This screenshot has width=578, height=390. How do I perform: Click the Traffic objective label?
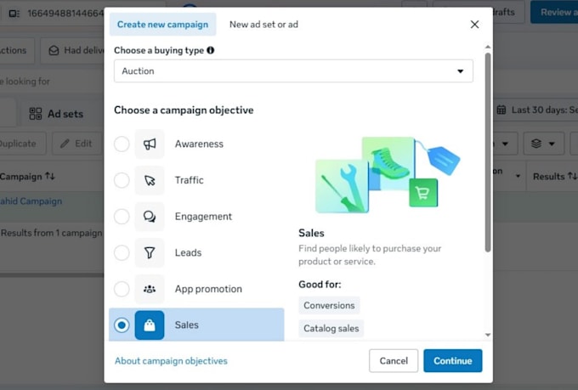189,180
